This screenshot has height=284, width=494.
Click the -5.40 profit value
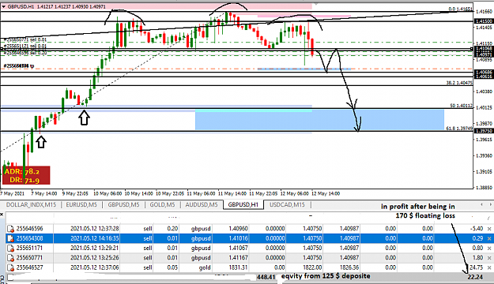(477, 229)
